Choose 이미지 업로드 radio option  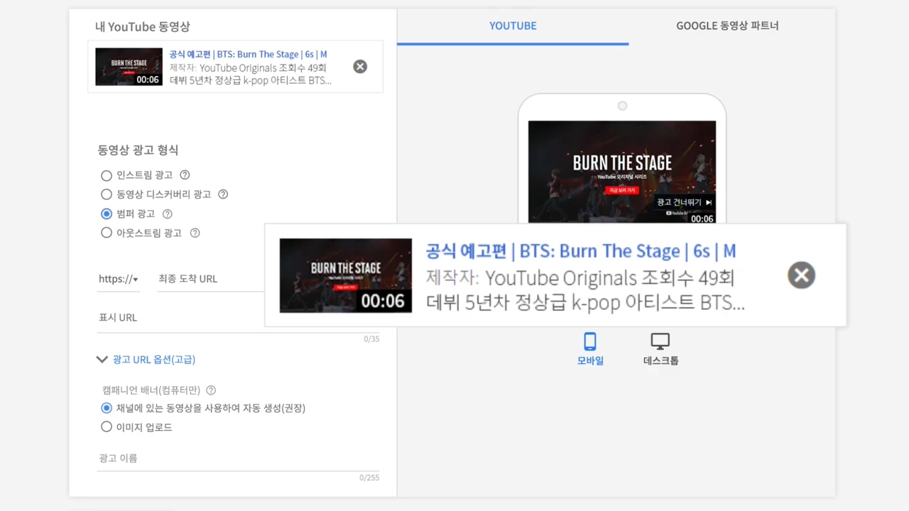coord(107,427)
